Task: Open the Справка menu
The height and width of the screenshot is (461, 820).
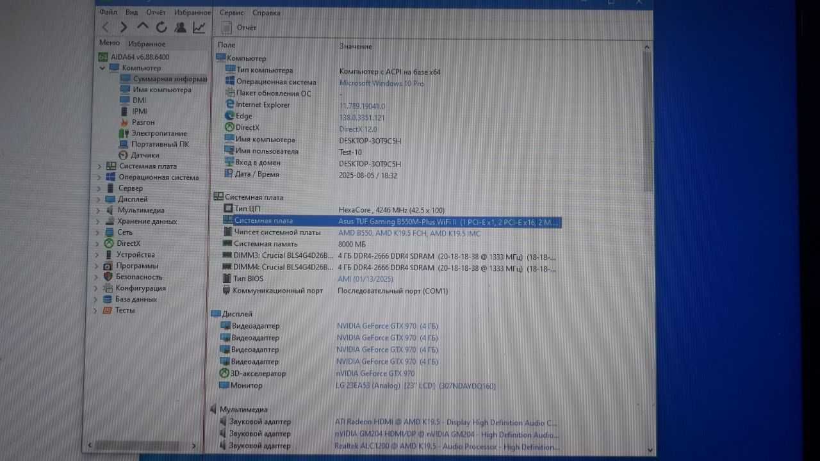Action: tap(266, 12)
